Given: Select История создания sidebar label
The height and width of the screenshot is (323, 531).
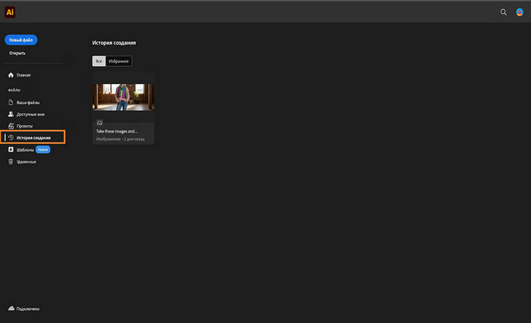Looking at the screenshot, I should [33, 138].
